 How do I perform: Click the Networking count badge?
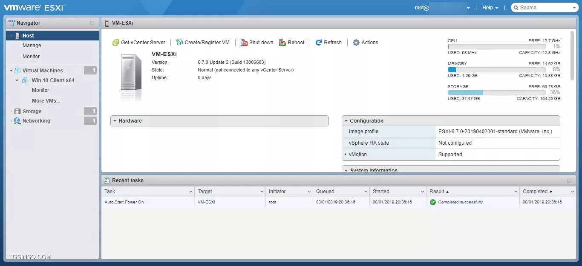[x=90, y=121]
